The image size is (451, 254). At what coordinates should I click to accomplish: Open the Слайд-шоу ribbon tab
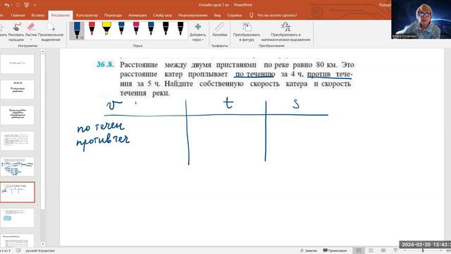pos(163,16)
